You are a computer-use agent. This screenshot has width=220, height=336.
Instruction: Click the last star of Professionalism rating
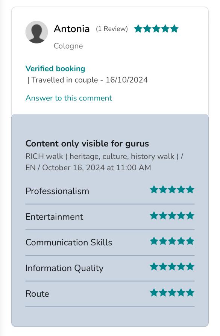pyautogui.click(x=190, y=190)
